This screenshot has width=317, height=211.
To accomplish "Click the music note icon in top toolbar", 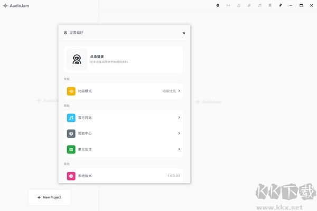I will pos(259,5).
